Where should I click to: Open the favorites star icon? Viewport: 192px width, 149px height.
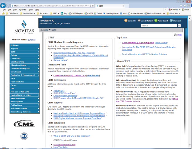[x=185, y=6]
